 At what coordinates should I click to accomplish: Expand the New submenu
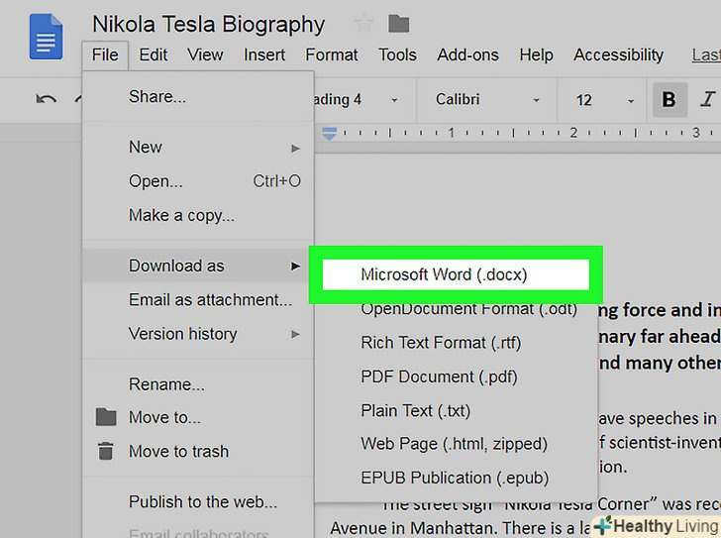(x=198, y=148)
